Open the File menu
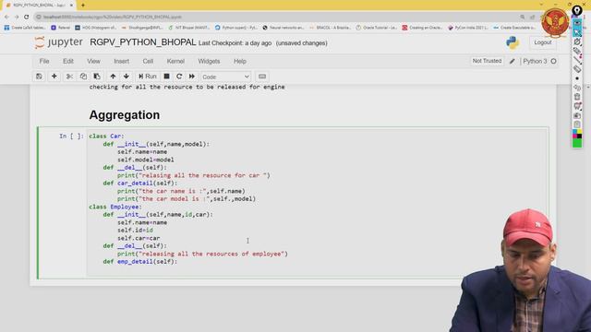 point(44,61)
